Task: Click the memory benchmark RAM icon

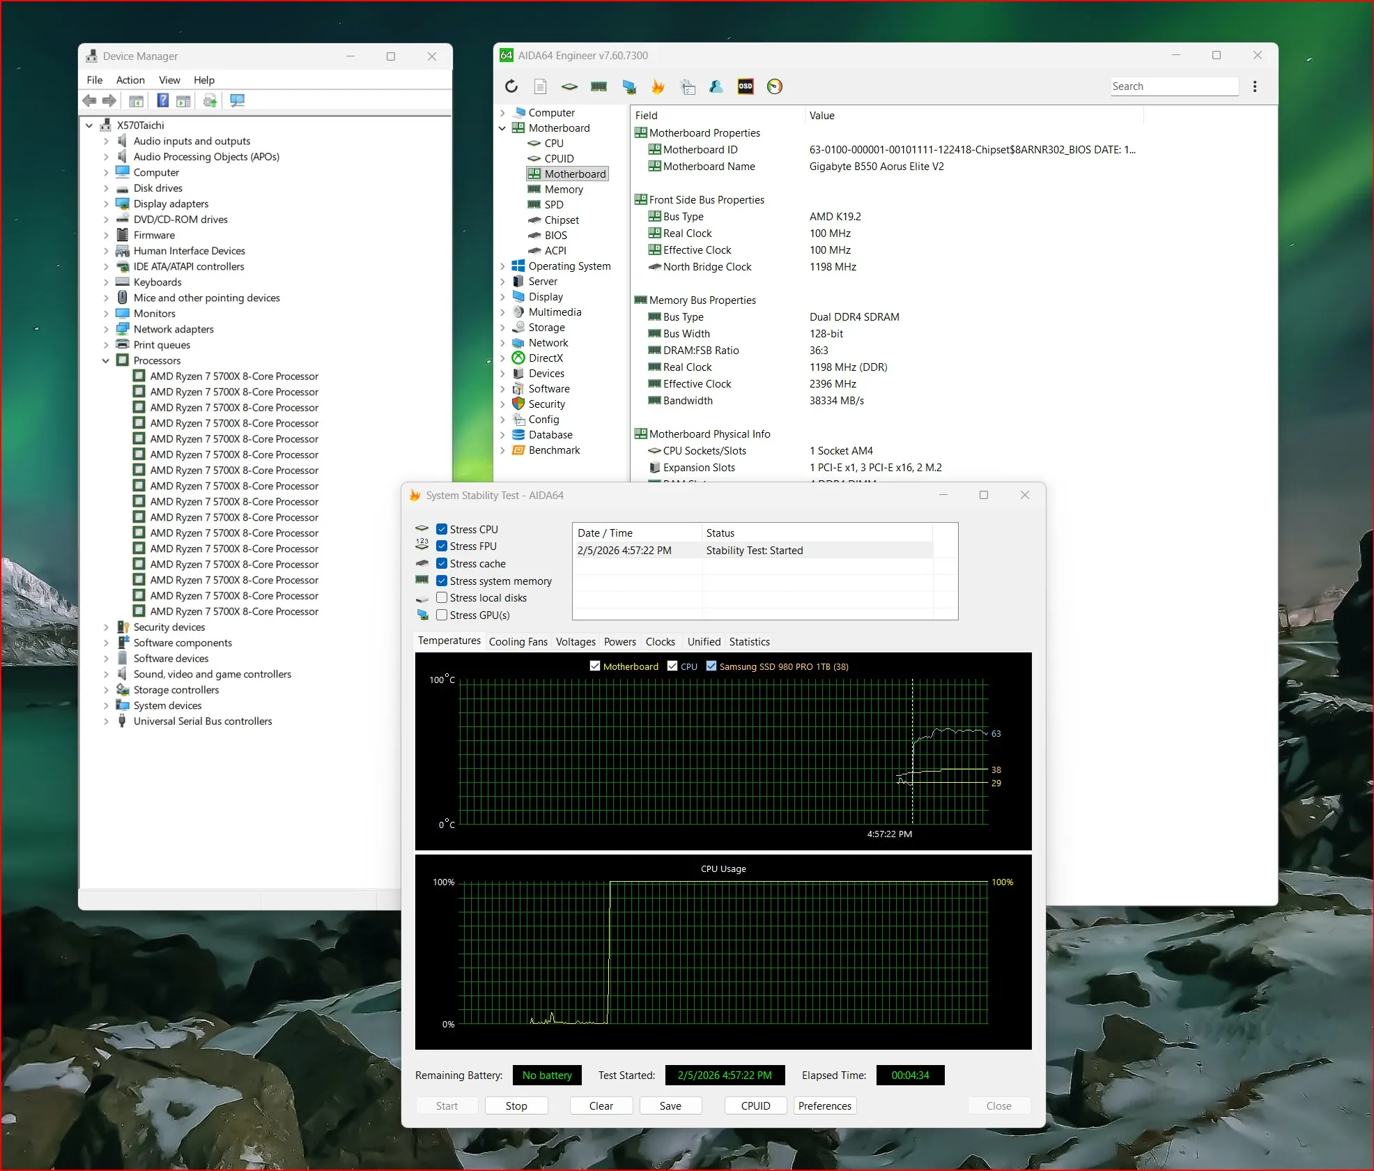Action: click(599, 86)
